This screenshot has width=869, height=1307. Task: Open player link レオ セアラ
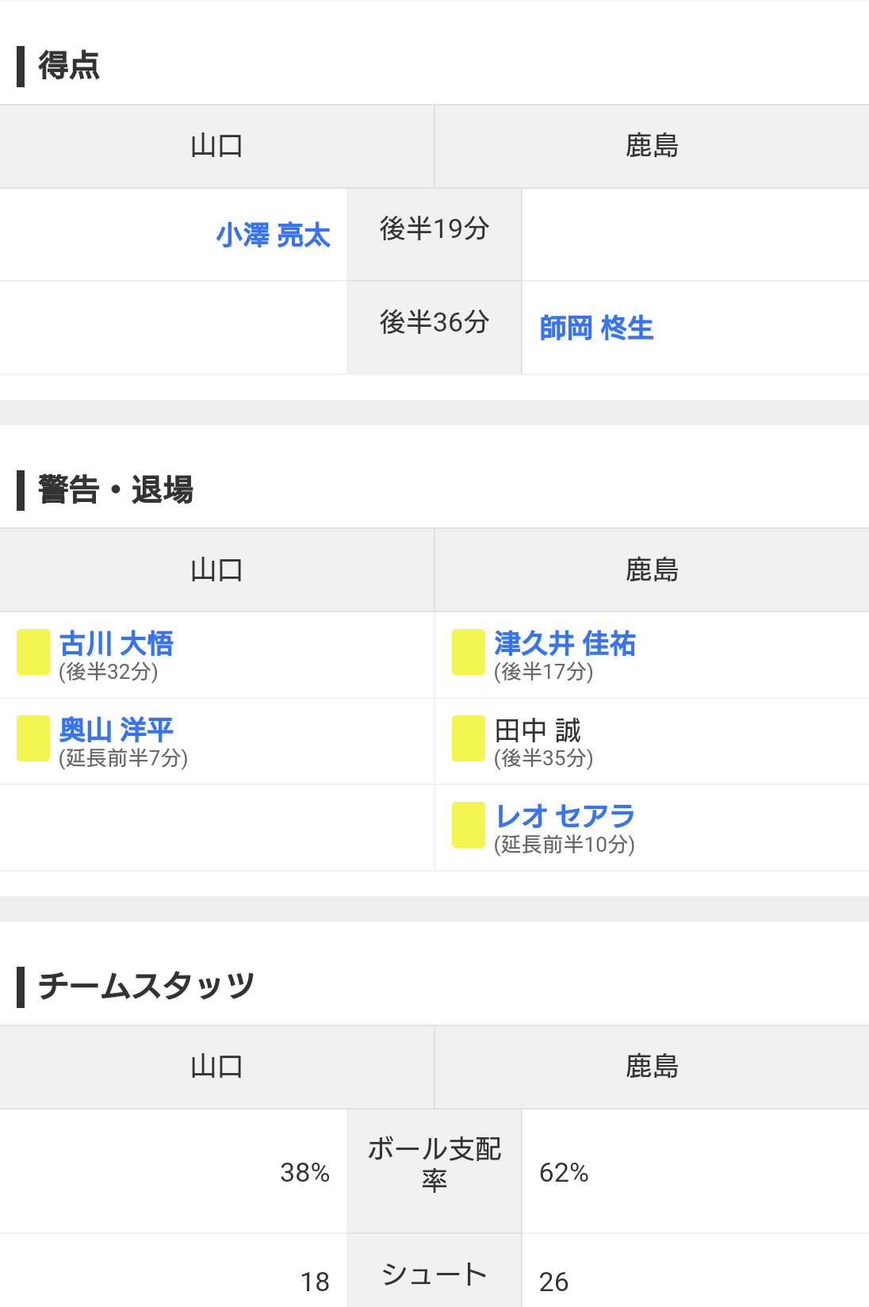pyautogui.click(x=565, y=815)
